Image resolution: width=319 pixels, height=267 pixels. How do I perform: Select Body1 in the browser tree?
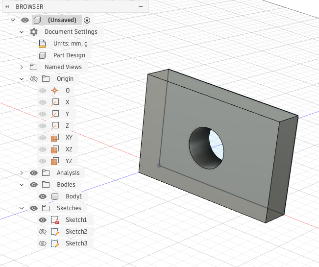click(x=74, y=196)
